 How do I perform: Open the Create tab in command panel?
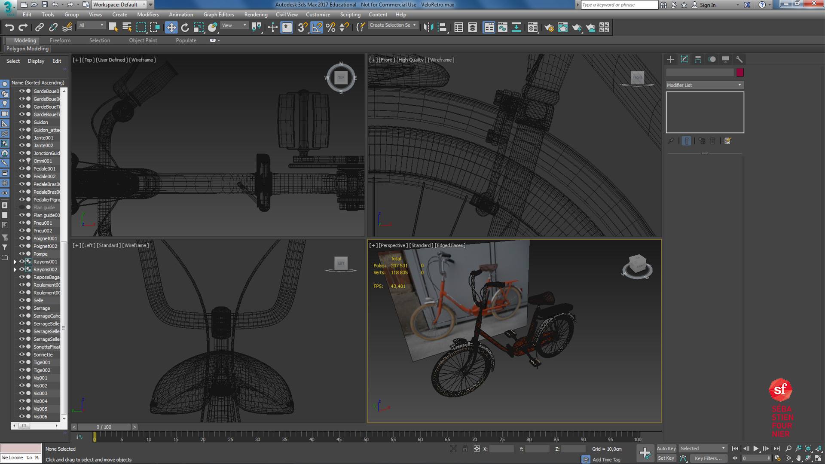click(670, 59)
